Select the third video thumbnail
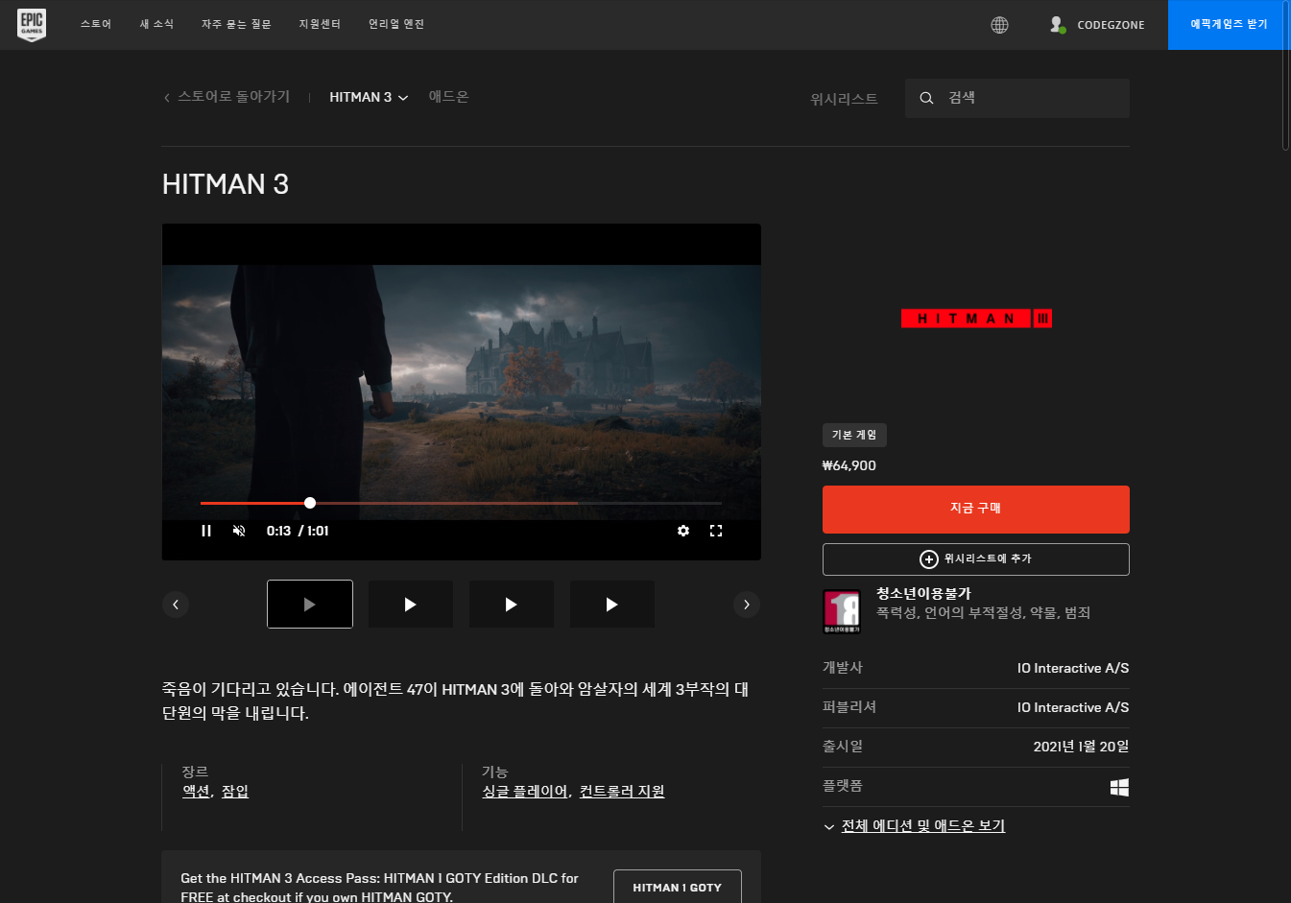 (512, 605)
